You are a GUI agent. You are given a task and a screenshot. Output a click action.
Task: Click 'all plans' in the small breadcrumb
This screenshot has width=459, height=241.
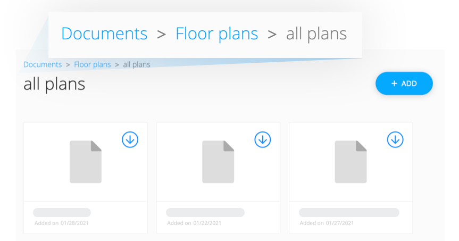[137, 64]
